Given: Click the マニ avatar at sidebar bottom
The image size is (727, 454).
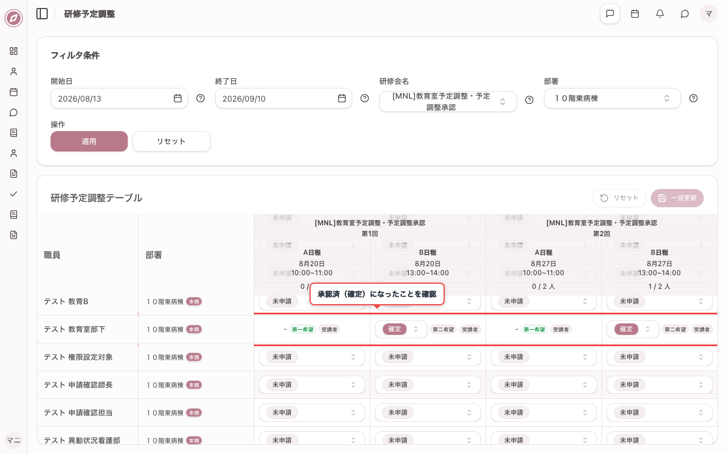Looking at the screenshot, I should [x=14, y=440].
